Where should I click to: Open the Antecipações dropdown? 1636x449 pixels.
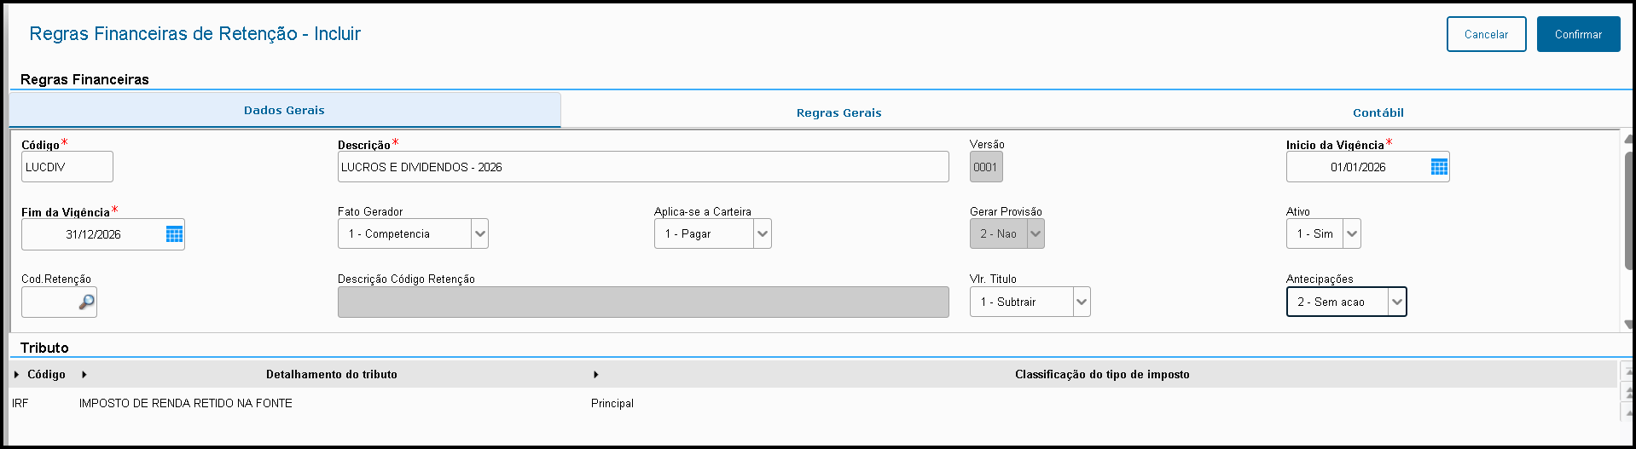1396,302
